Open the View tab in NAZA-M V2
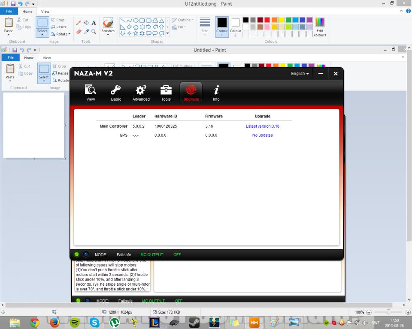 tap(91, 93)
